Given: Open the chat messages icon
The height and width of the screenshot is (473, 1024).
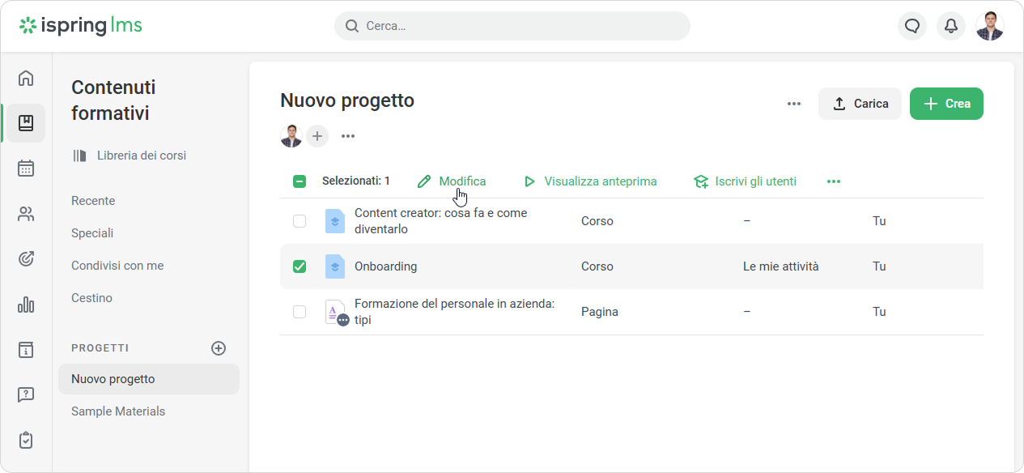Looking at the screenshot, I should tap(912, 26).
